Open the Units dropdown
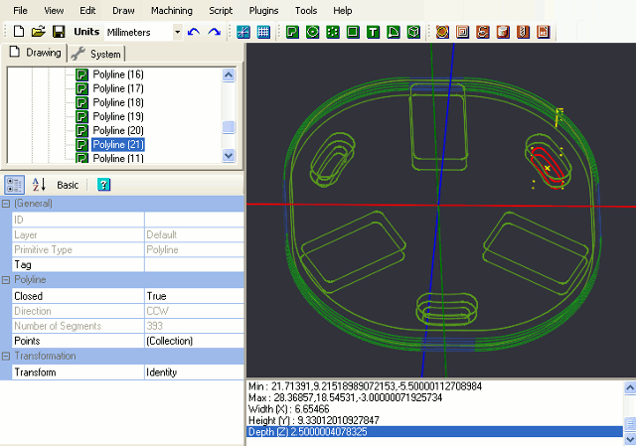Screen dimensions: 636x446 178,32
